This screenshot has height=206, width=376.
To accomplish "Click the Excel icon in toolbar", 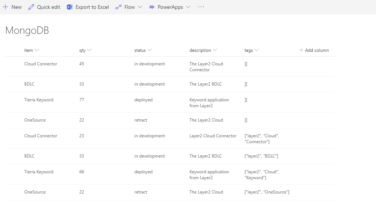I will [x=70, y=7].
